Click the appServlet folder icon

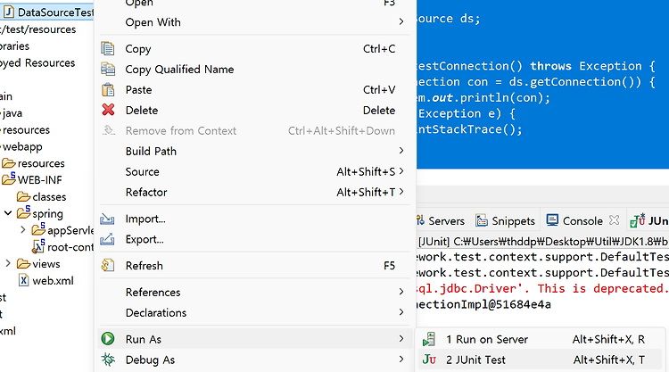pos(38,229)
